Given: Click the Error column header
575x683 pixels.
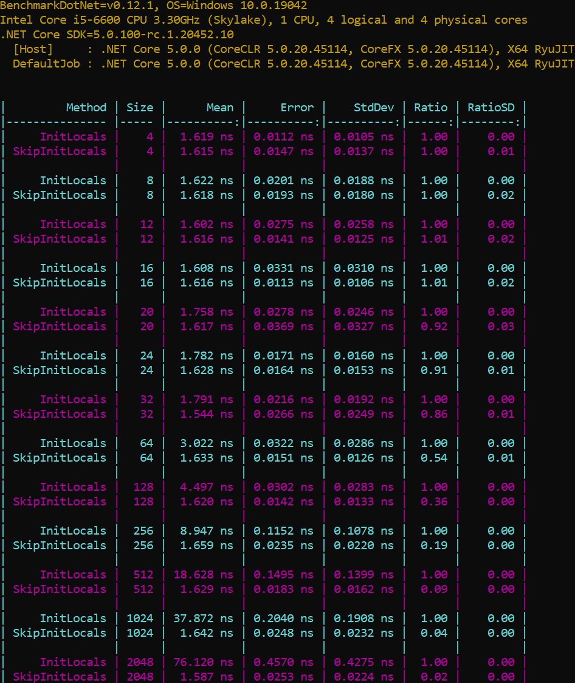Looking at the screenshot, I should point(297,108).
